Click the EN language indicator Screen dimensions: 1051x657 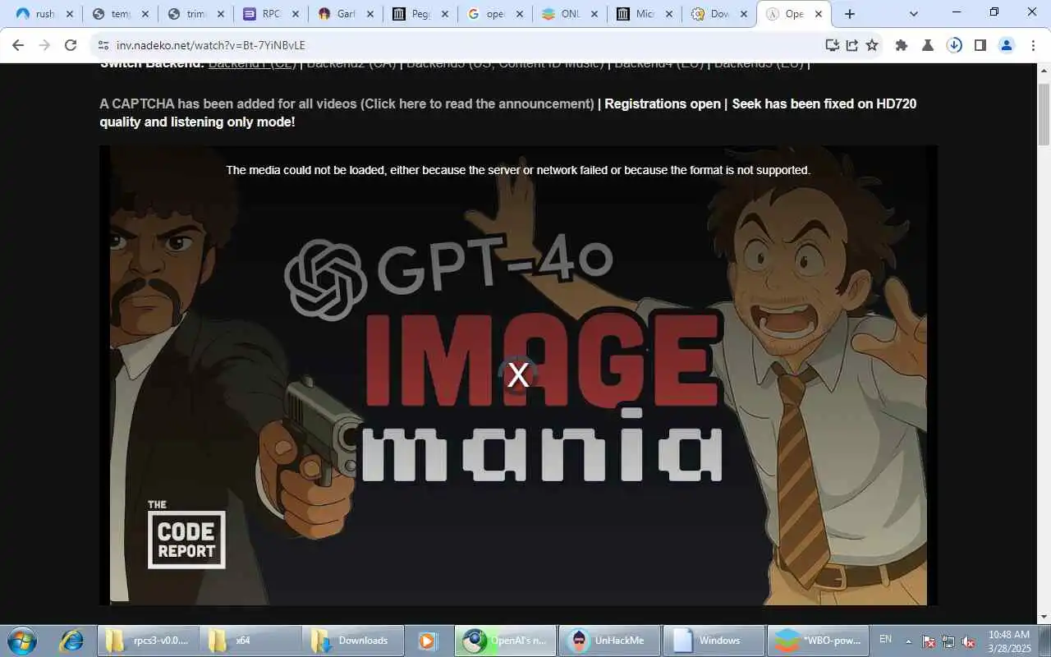coord(885,639)
